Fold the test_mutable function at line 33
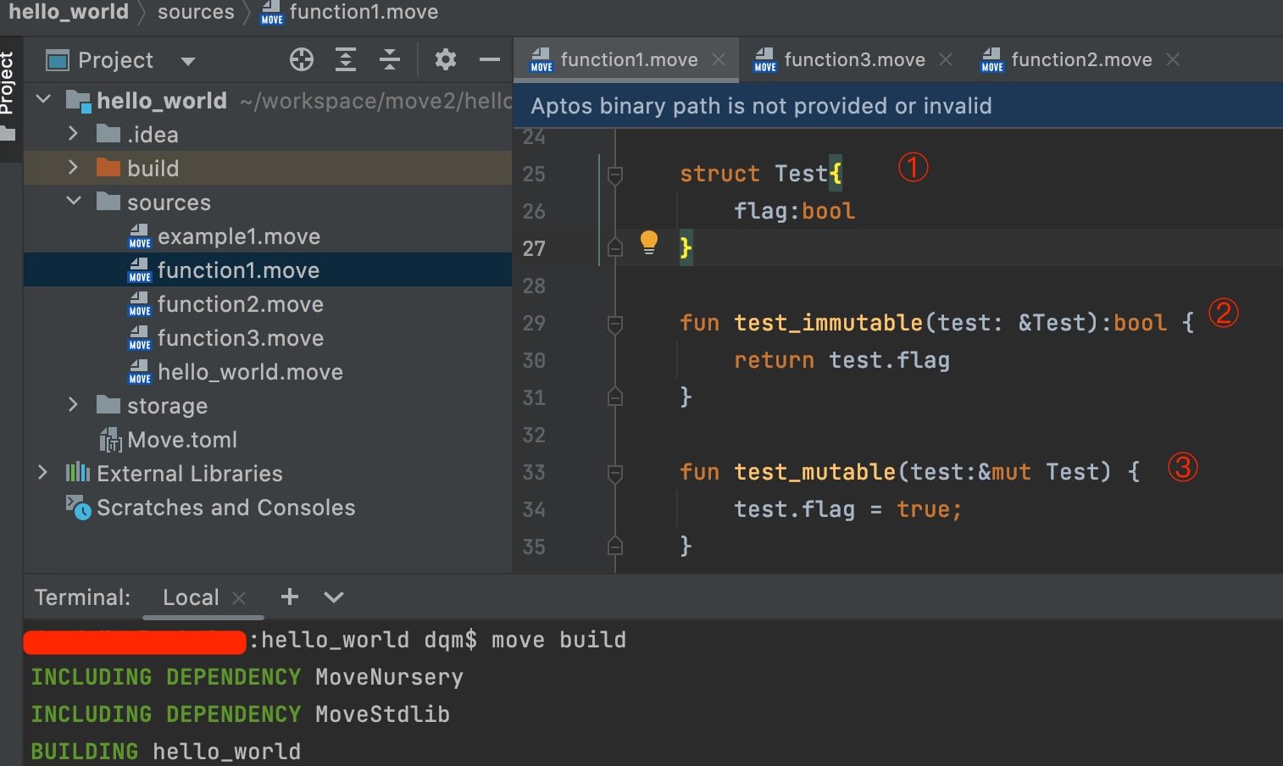Viewport: 1283px width, 766px height. click(615, 473)
